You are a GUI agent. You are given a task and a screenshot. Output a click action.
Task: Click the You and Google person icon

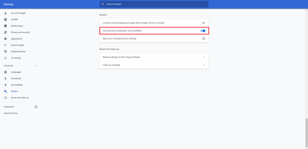click(x=5, y=13)
